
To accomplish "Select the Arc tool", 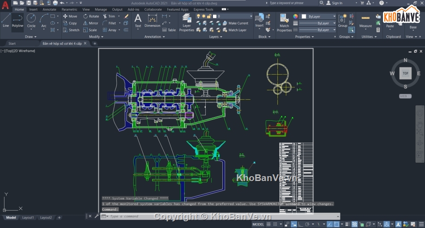I will tap(44, 21).
